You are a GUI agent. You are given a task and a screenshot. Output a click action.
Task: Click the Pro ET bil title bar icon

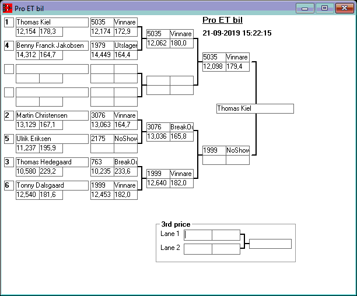8,9
